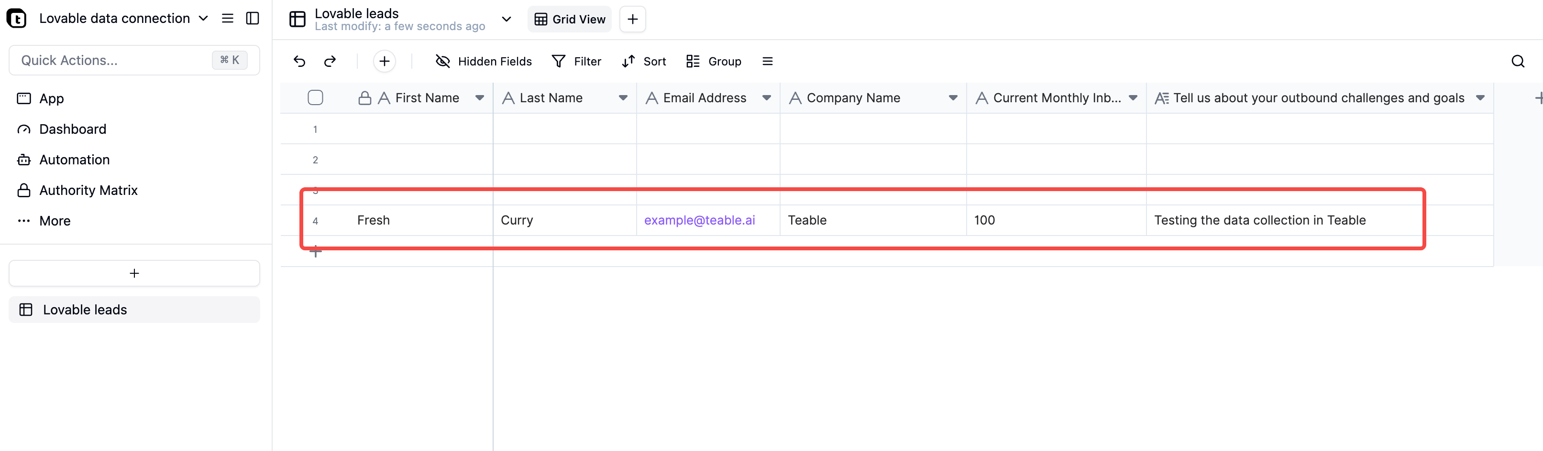The image size is (1543, 451).
Task: Open the example@teable.ai email link
Action: point(699,220)
